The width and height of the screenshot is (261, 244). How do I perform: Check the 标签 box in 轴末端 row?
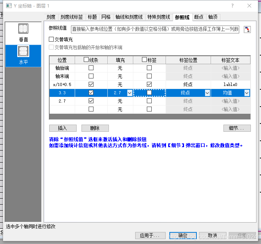149,76
